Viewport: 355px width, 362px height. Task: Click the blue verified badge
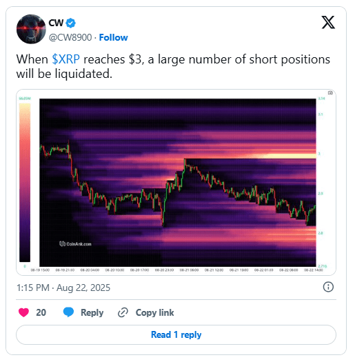point(70,23)
